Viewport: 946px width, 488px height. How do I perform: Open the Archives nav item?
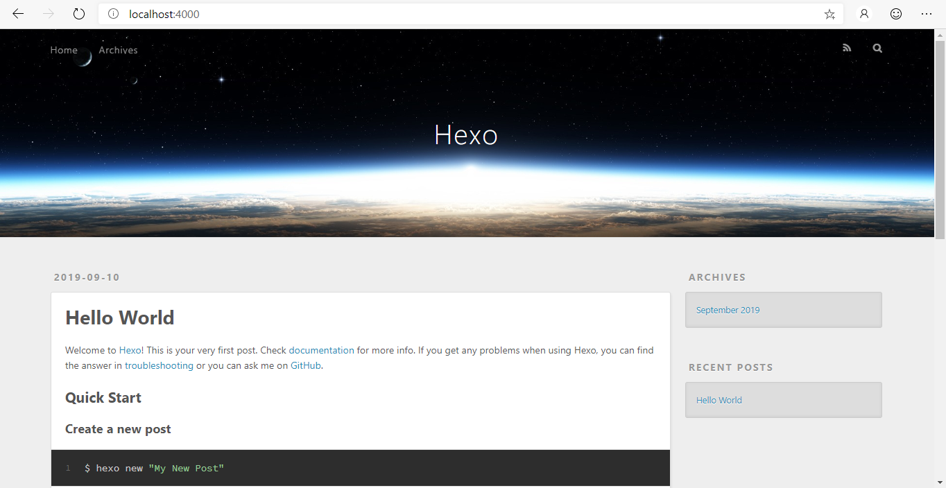(118, 50)
